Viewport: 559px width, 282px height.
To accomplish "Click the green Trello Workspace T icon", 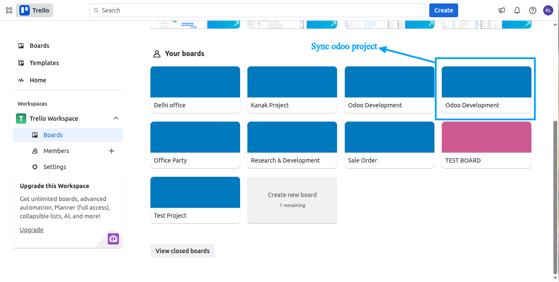I will click(x=21, y=119).
